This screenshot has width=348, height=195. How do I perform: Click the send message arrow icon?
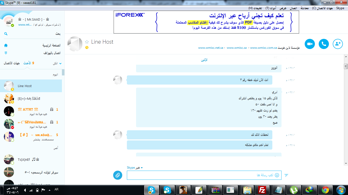286,175
